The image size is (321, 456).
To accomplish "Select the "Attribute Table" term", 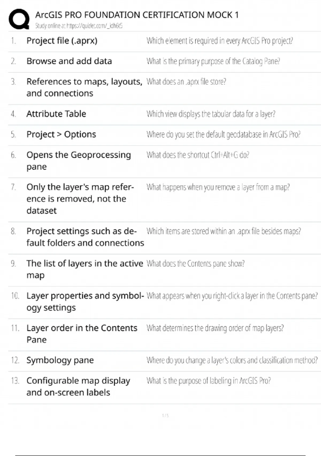I will (56, 114).
